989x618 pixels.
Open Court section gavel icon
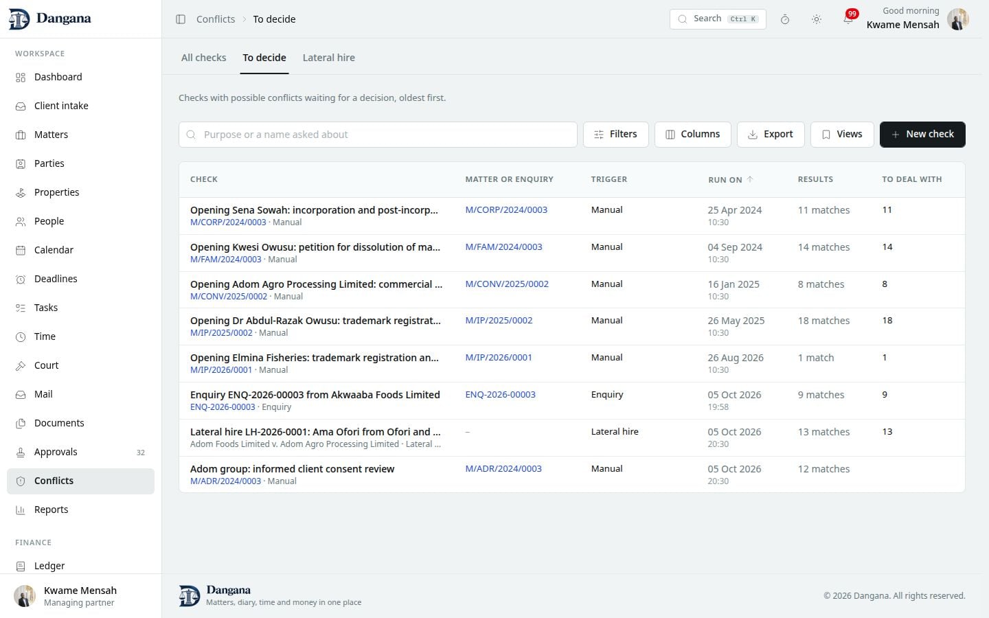tap(21, 366)
